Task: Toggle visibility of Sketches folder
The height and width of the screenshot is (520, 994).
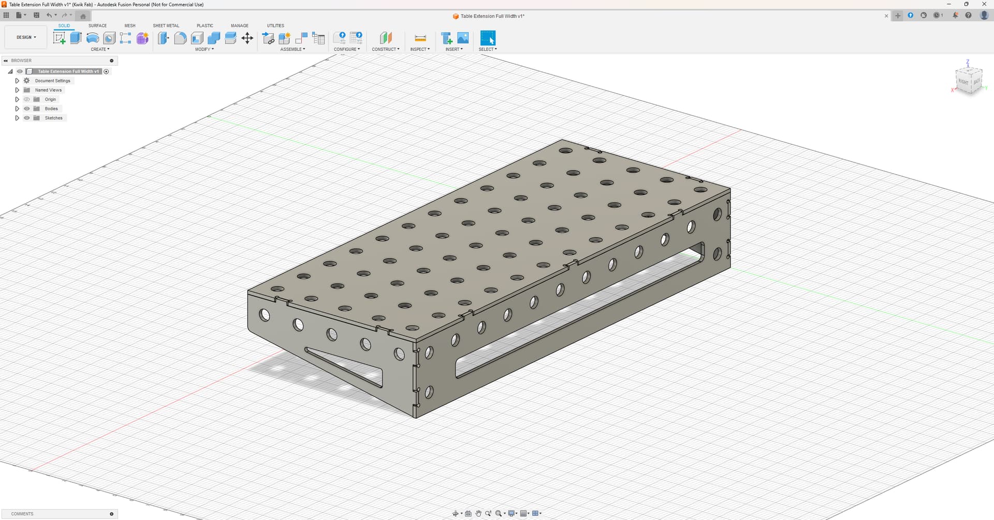Action: 27,118
